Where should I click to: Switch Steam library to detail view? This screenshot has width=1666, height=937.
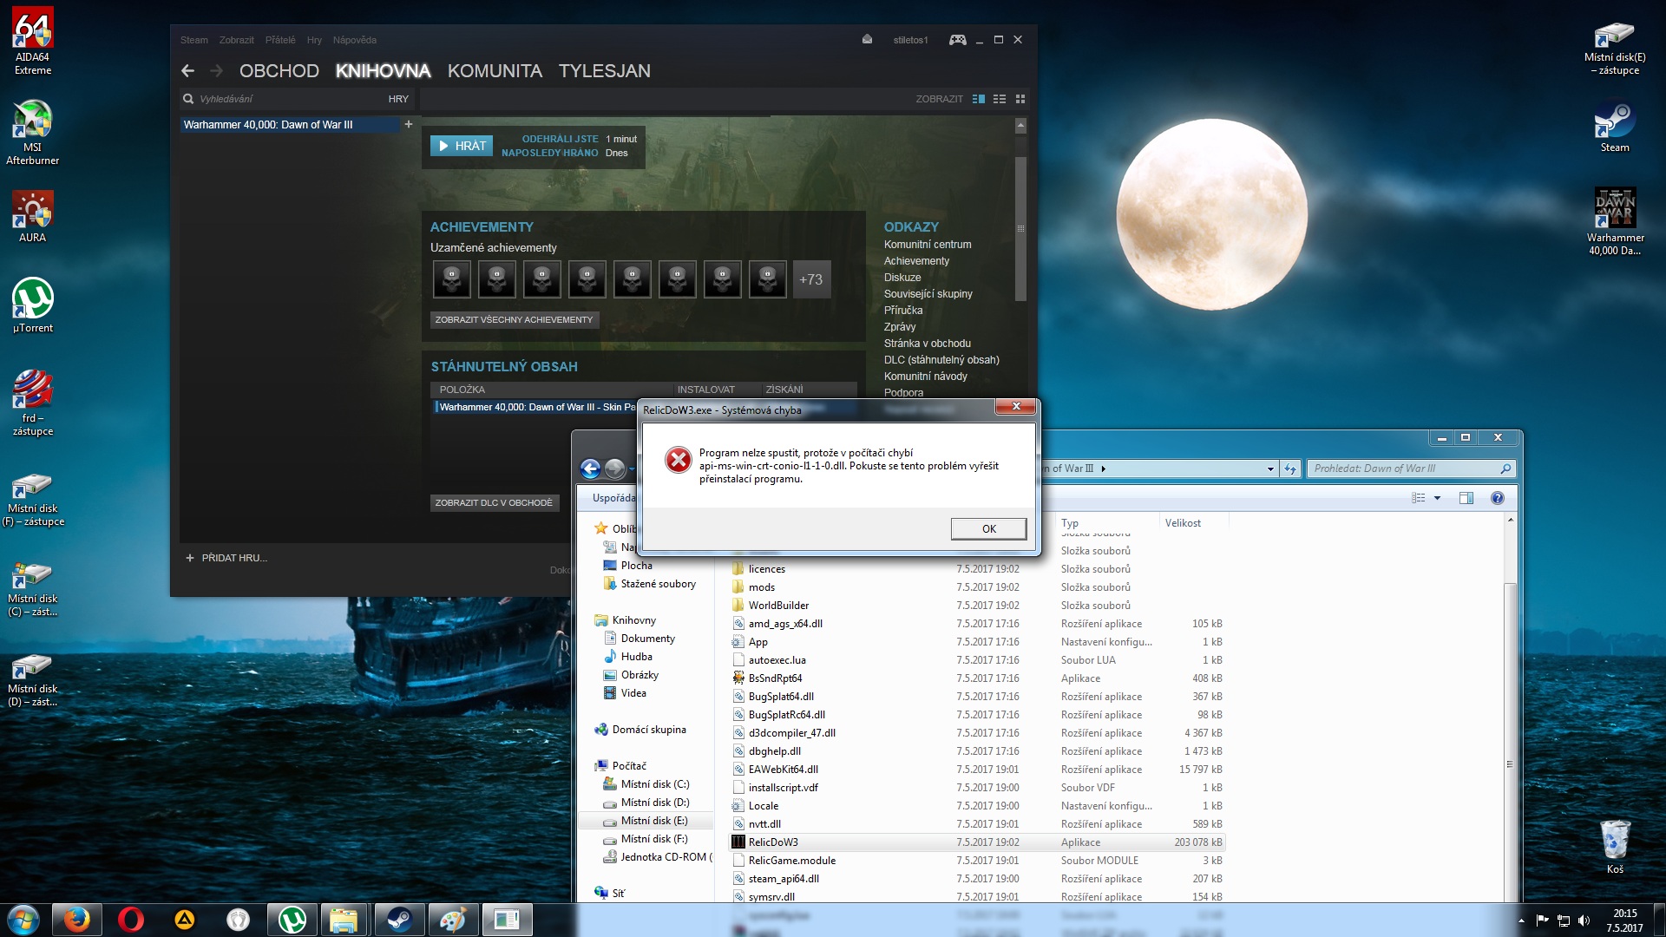[979, 99]
